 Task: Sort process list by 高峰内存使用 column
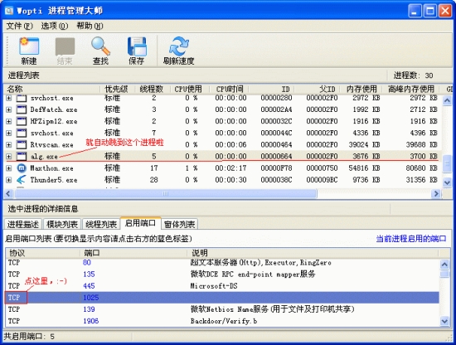coord(411,89)
